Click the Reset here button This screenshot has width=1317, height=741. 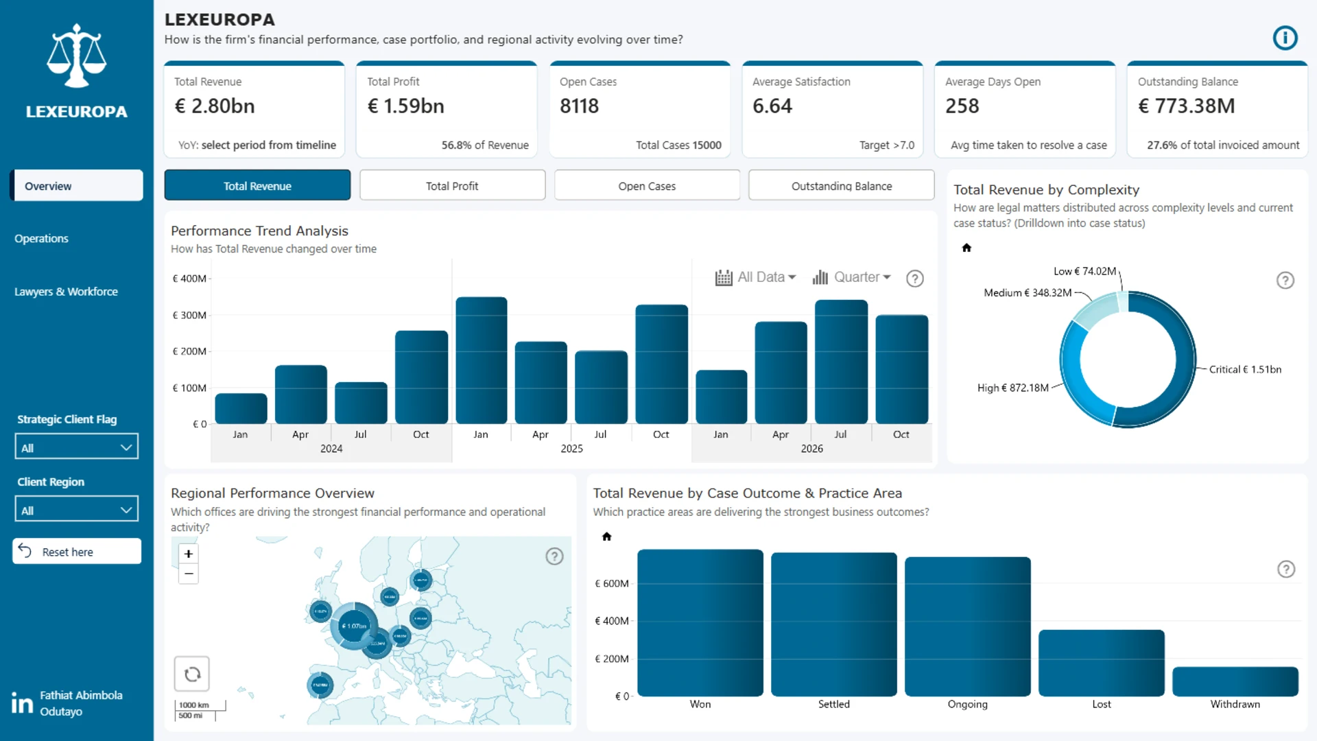[x=77, y=551]
